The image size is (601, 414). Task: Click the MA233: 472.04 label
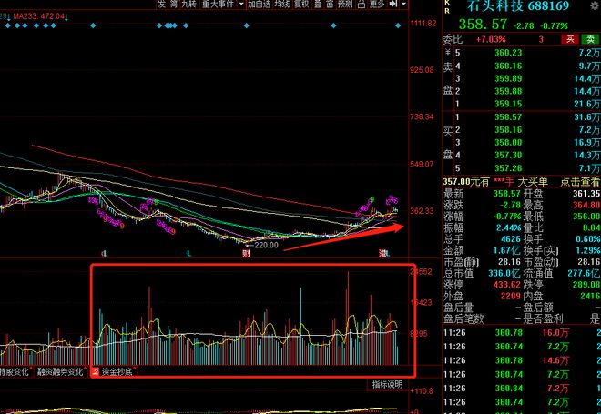click(x=38, y=17)
